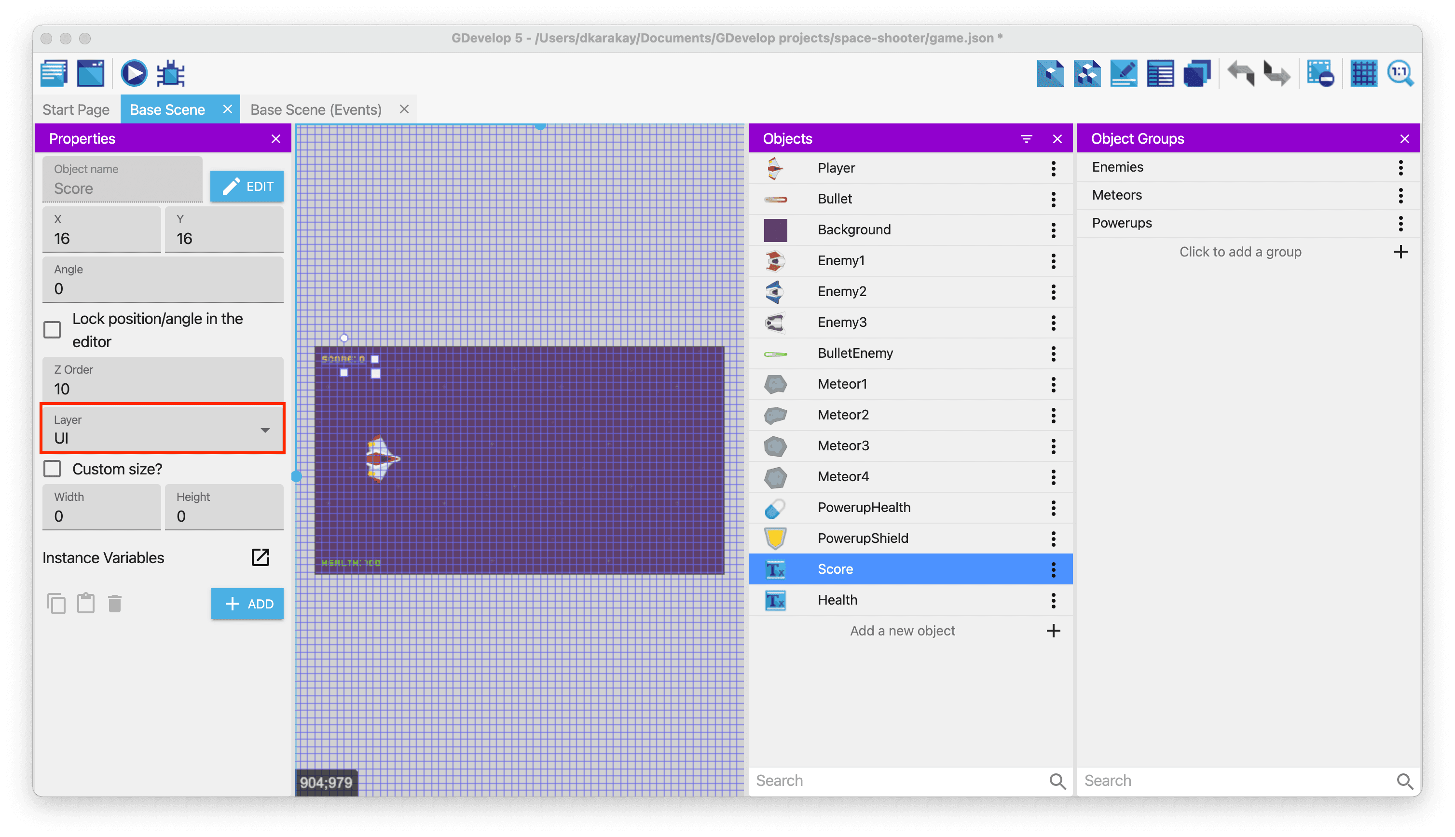Click the filter icon in Objects panel
The width and height of the screenshot is (1455, 837).
point(1026,138)
